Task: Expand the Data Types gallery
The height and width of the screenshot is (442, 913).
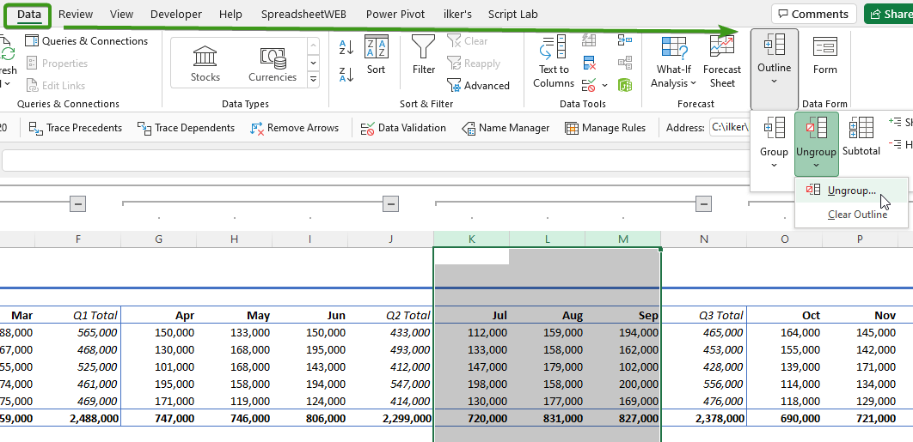Action: click(313, 78)
